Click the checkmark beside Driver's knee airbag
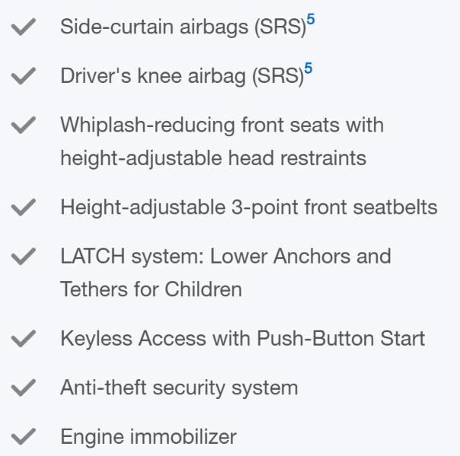This screenshot has width=460, height=456. click(x=25, y=77)
